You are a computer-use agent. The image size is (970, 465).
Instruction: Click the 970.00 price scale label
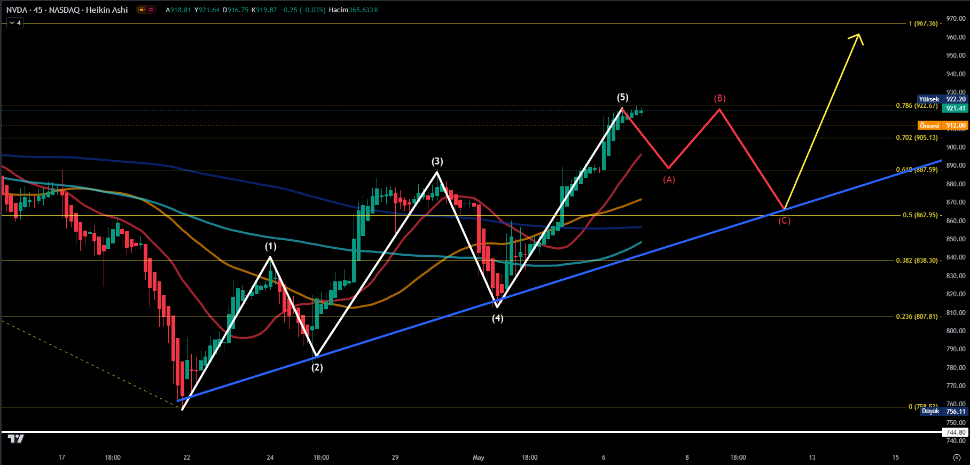[x=956, y=18]
